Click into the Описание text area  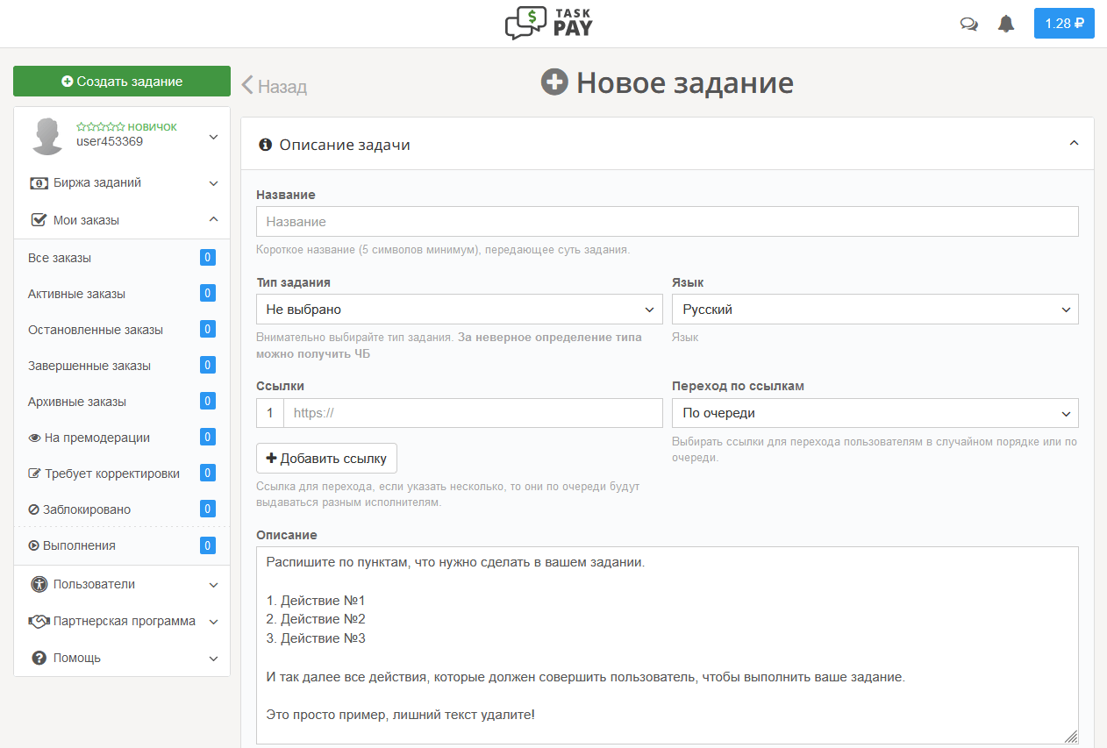668,646
